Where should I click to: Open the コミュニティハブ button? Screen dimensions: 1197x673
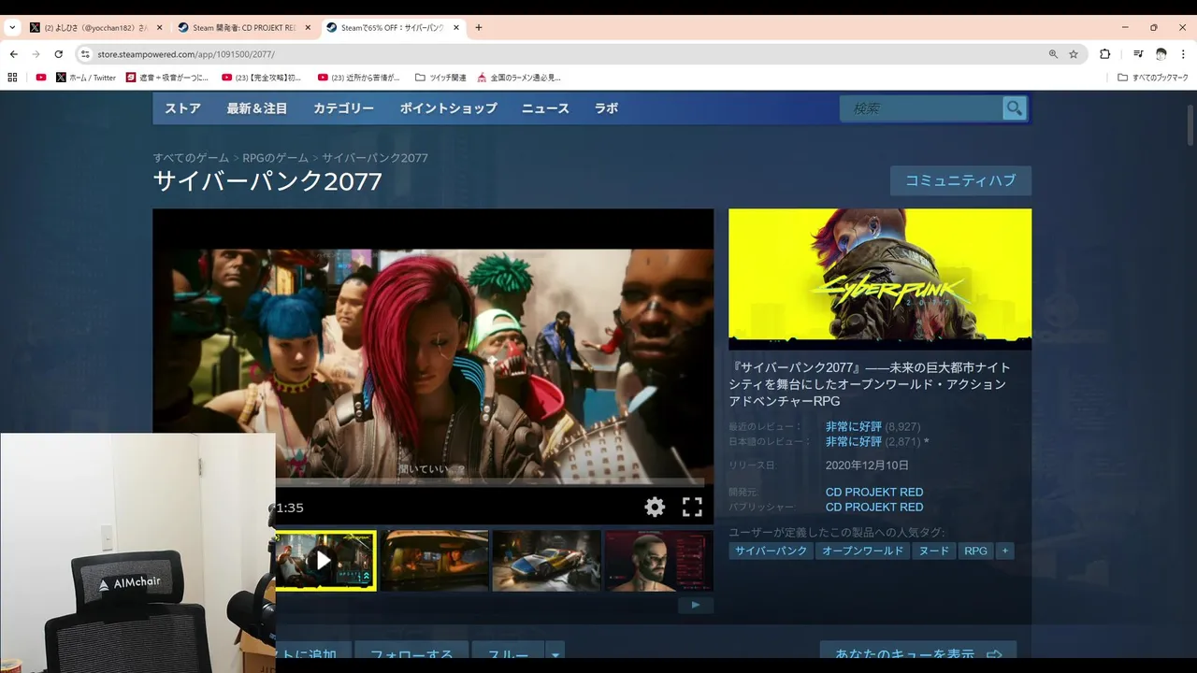coord(960,180)
